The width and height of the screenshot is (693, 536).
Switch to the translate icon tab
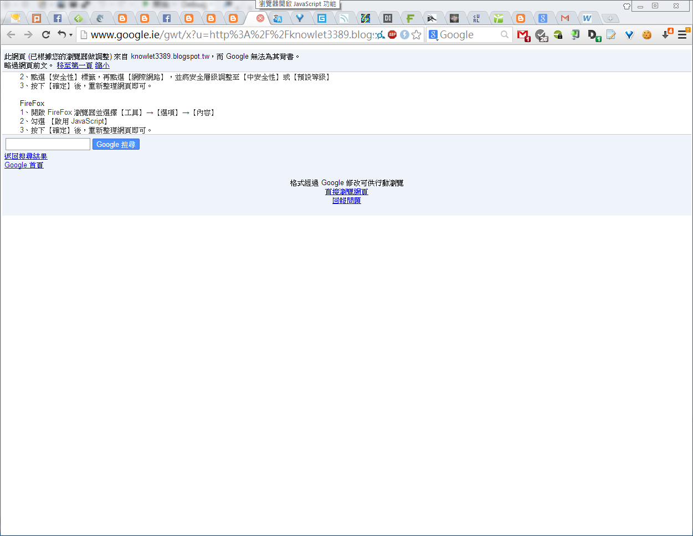(278, 18)
